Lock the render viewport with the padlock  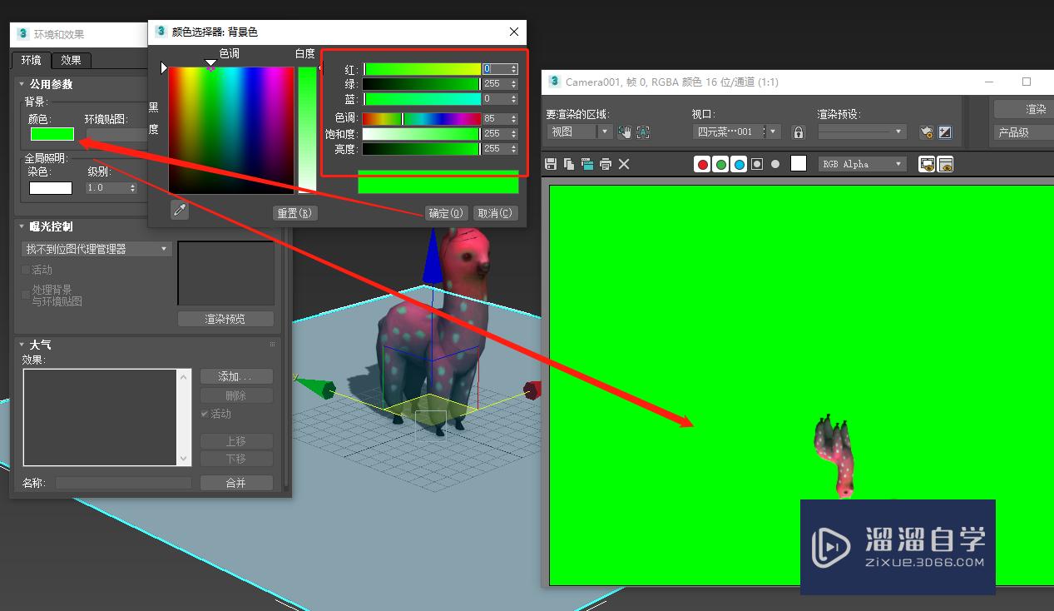click(799, 132)
